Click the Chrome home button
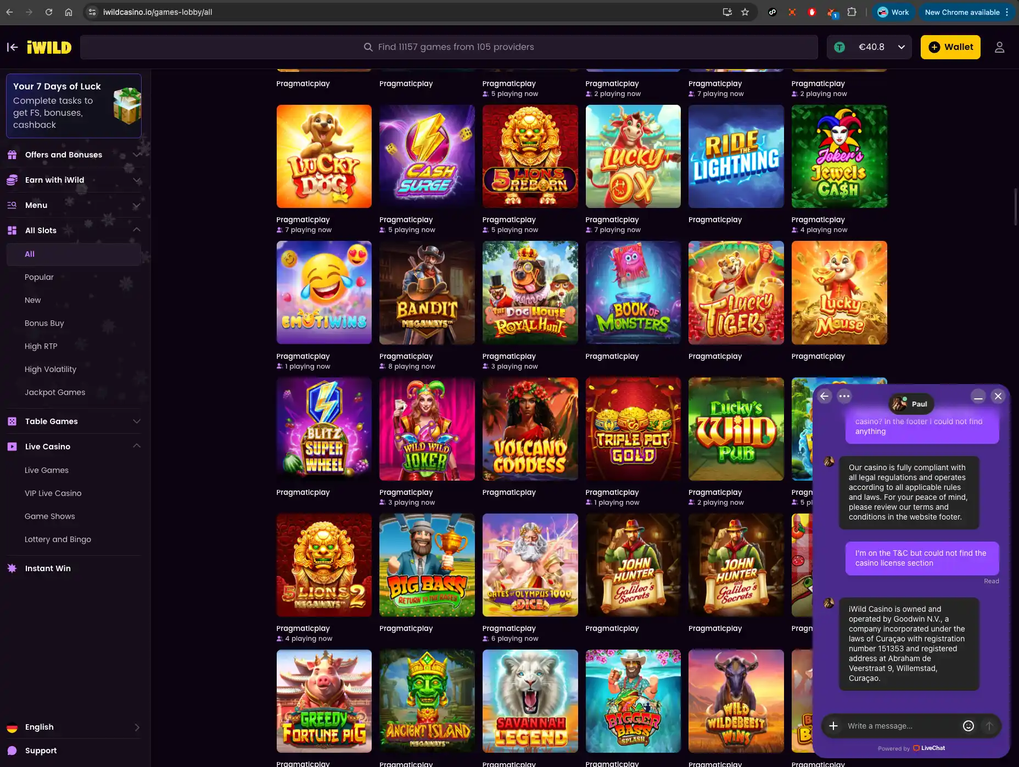1019x767 pixels. click(69, 12)
